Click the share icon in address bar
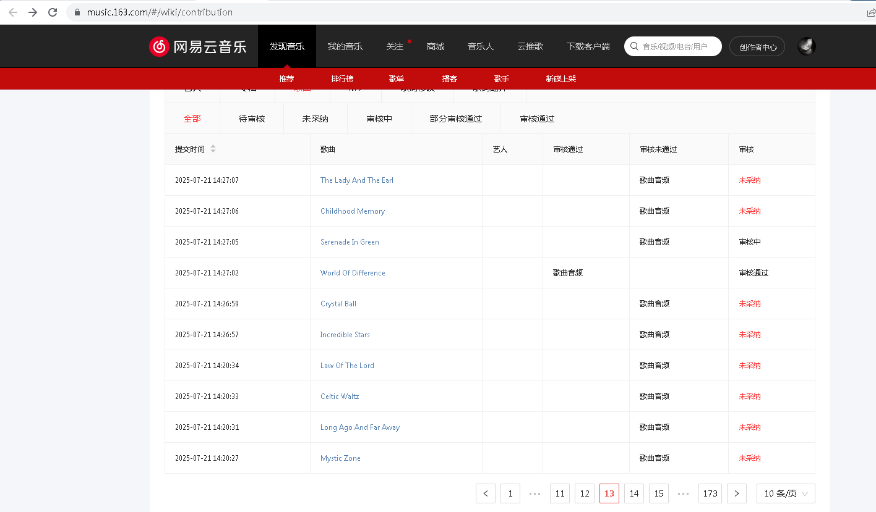The image size is (876, 512). click(x=871, y=12)
